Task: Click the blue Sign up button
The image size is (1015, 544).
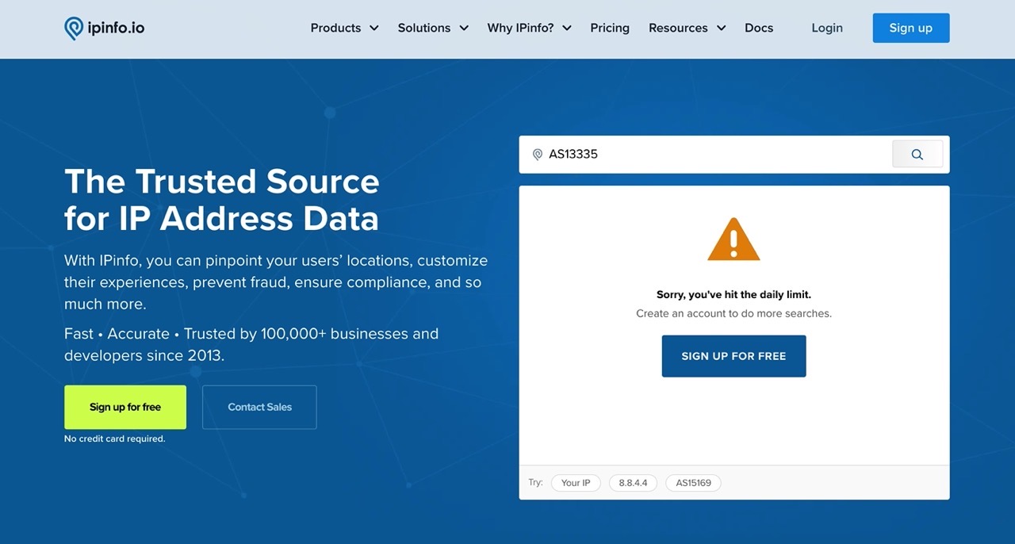Action: [911, 28]
